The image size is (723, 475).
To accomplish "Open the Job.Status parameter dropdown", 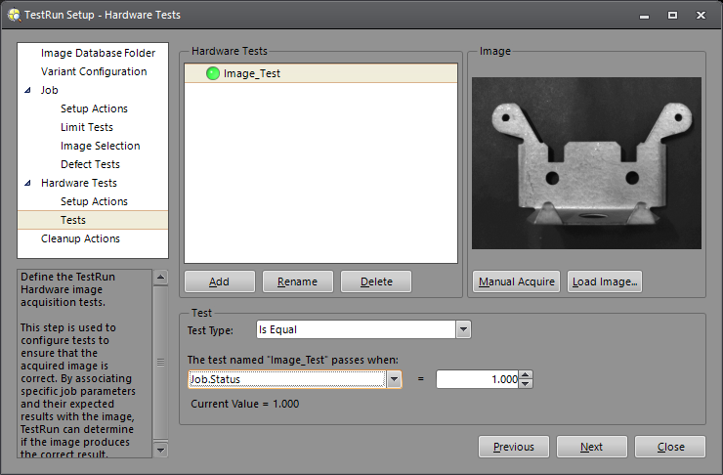I will pyautogui.click(x=394, y=379).
